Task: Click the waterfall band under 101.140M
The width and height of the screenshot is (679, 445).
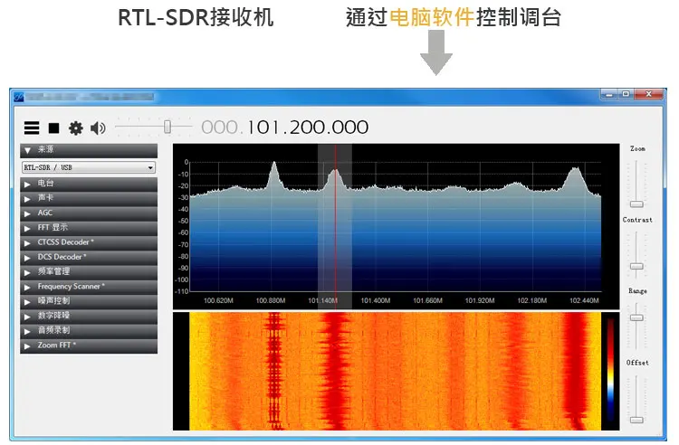Action: point(334,371)
